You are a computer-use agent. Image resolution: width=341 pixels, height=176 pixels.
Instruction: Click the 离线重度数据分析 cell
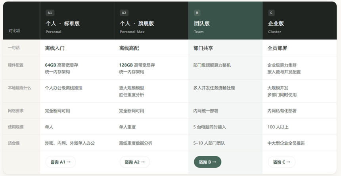coord(136,143)
